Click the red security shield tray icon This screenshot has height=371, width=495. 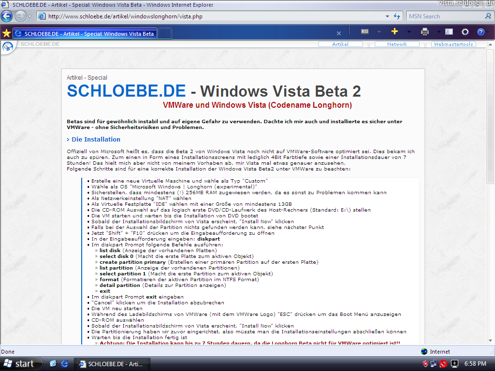pos(425,364)
